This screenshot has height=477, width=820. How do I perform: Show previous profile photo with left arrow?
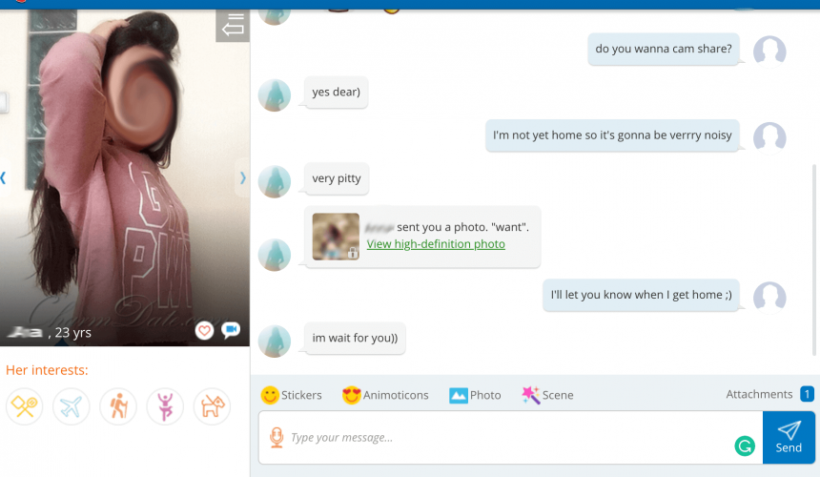pyautogui.click(x=4, y=177)
